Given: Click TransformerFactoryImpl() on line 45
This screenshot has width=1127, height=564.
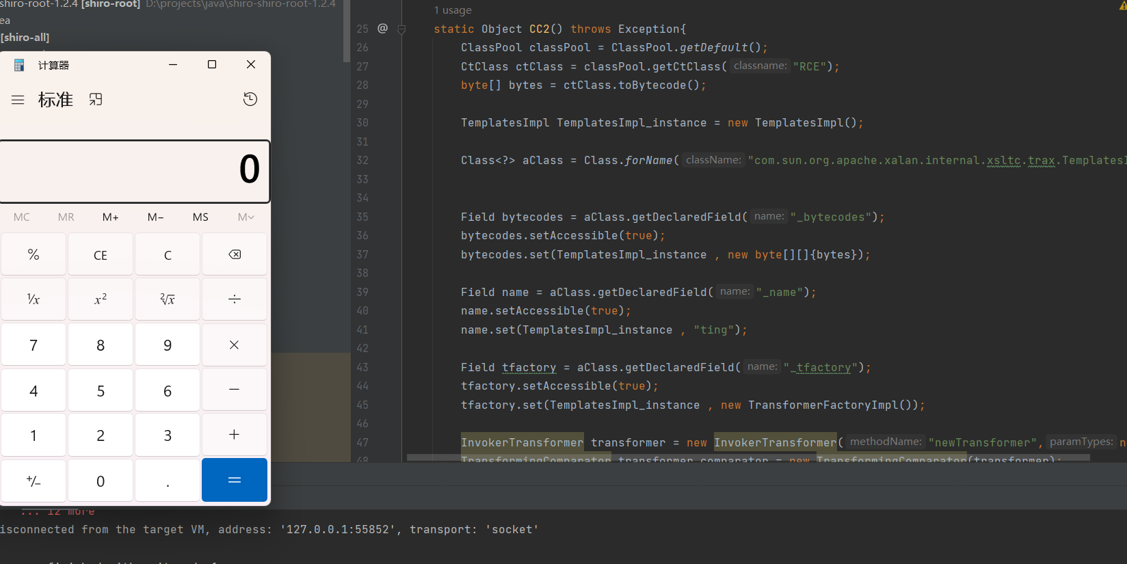Looking at the screenshot, I should coord(834,405).
